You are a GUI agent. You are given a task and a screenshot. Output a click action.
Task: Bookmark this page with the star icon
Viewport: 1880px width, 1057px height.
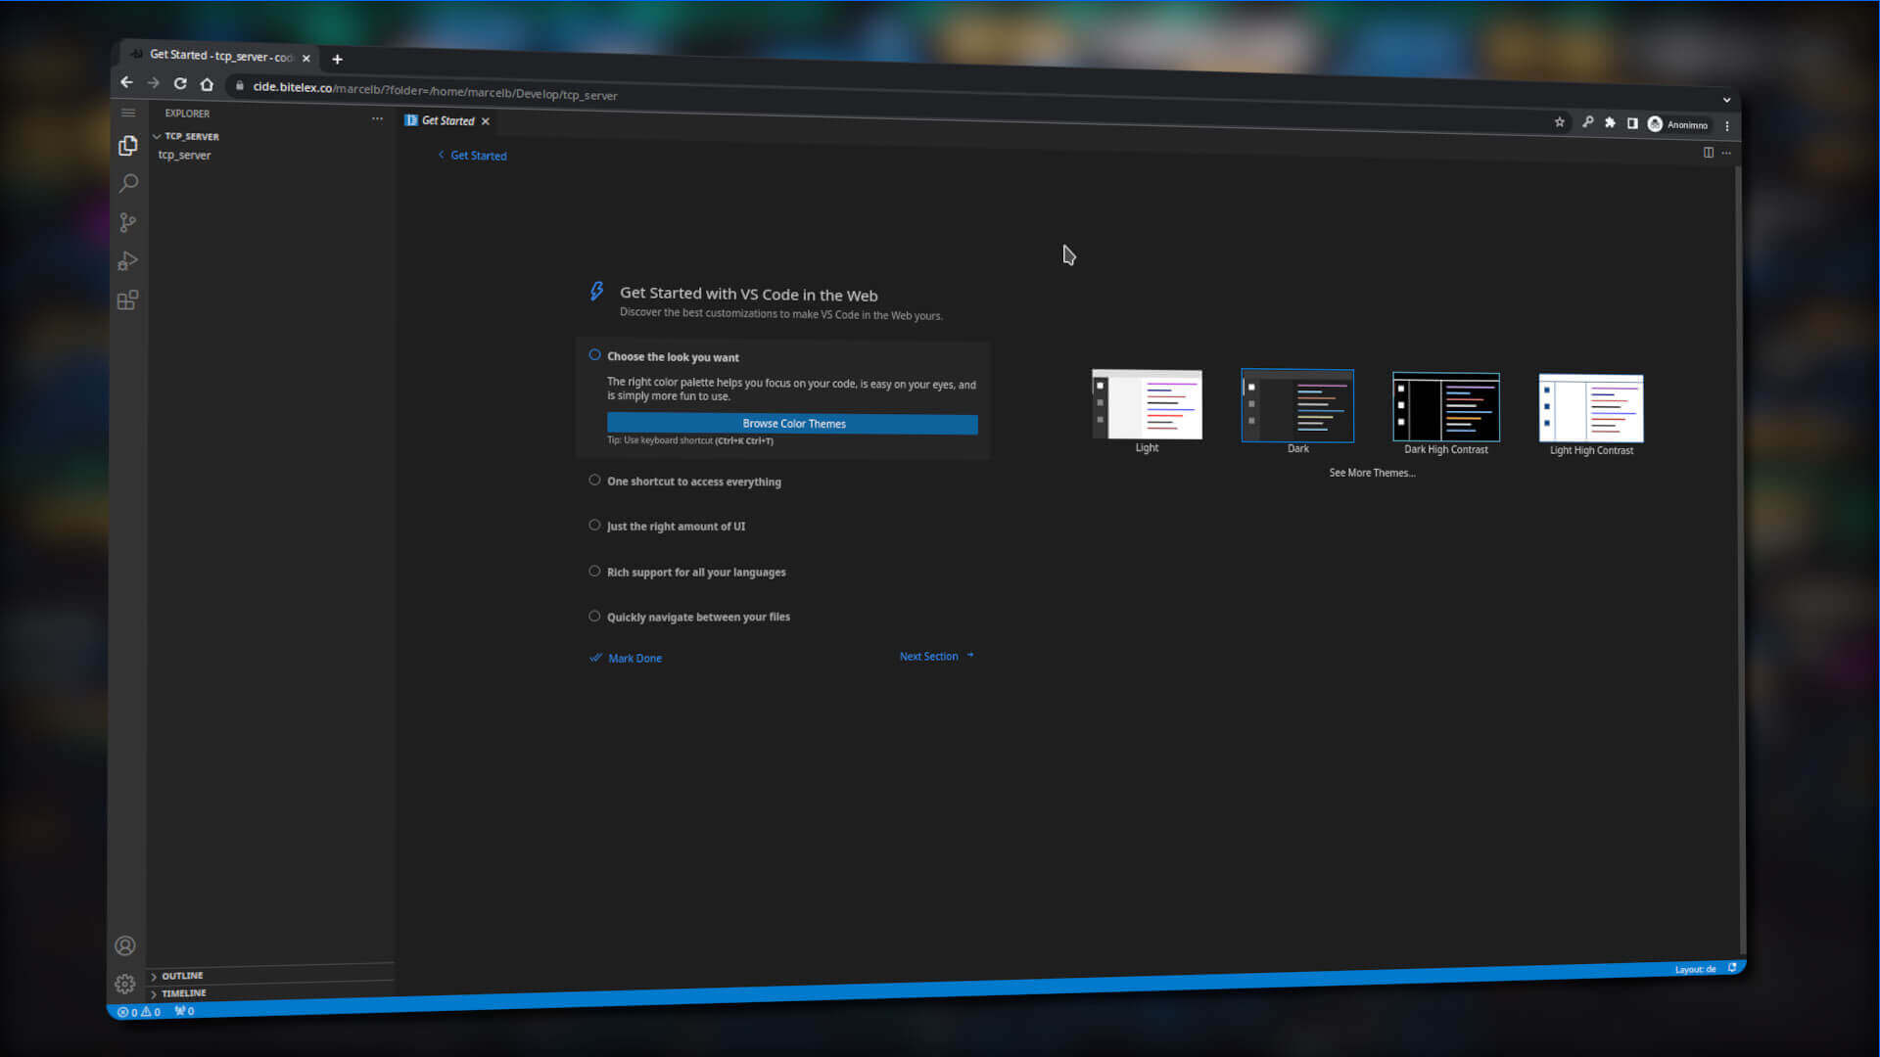pos(1559,122)
